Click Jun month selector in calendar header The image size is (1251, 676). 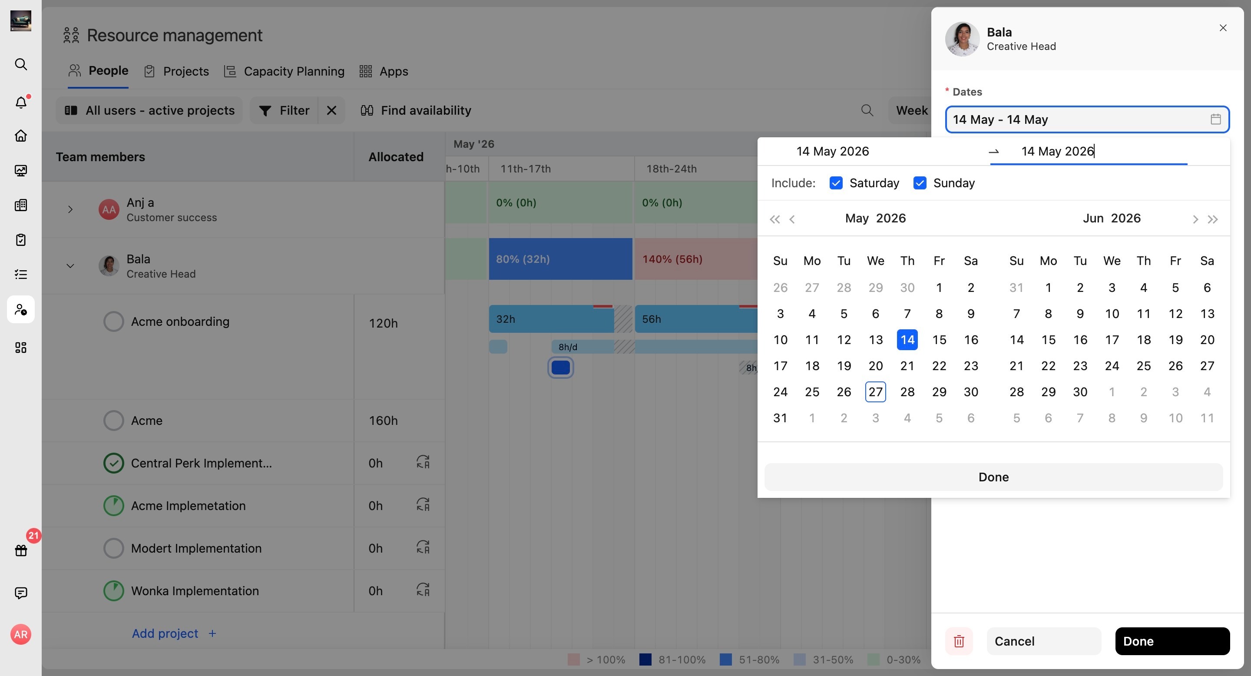[1093, 218]
